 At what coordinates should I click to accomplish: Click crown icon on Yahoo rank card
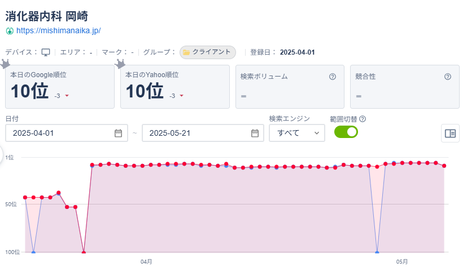[x=120, y=64]
